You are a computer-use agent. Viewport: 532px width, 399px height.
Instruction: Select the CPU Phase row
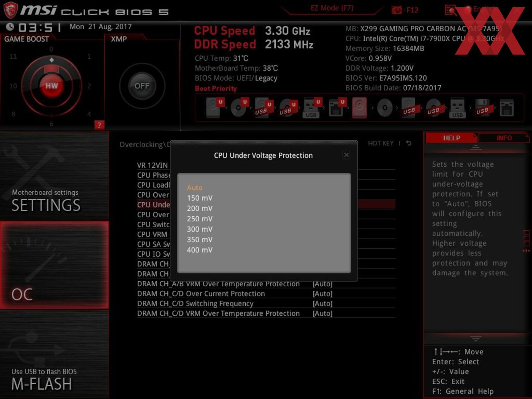pyautogui.click(x=153, y=175)
